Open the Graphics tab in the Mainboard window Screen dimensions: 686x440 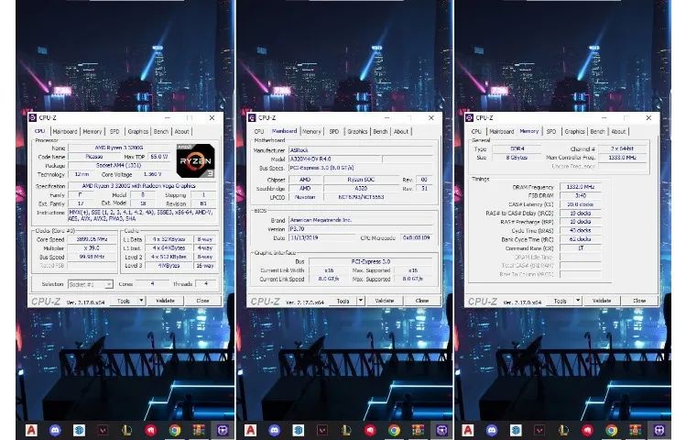[357, 131]
